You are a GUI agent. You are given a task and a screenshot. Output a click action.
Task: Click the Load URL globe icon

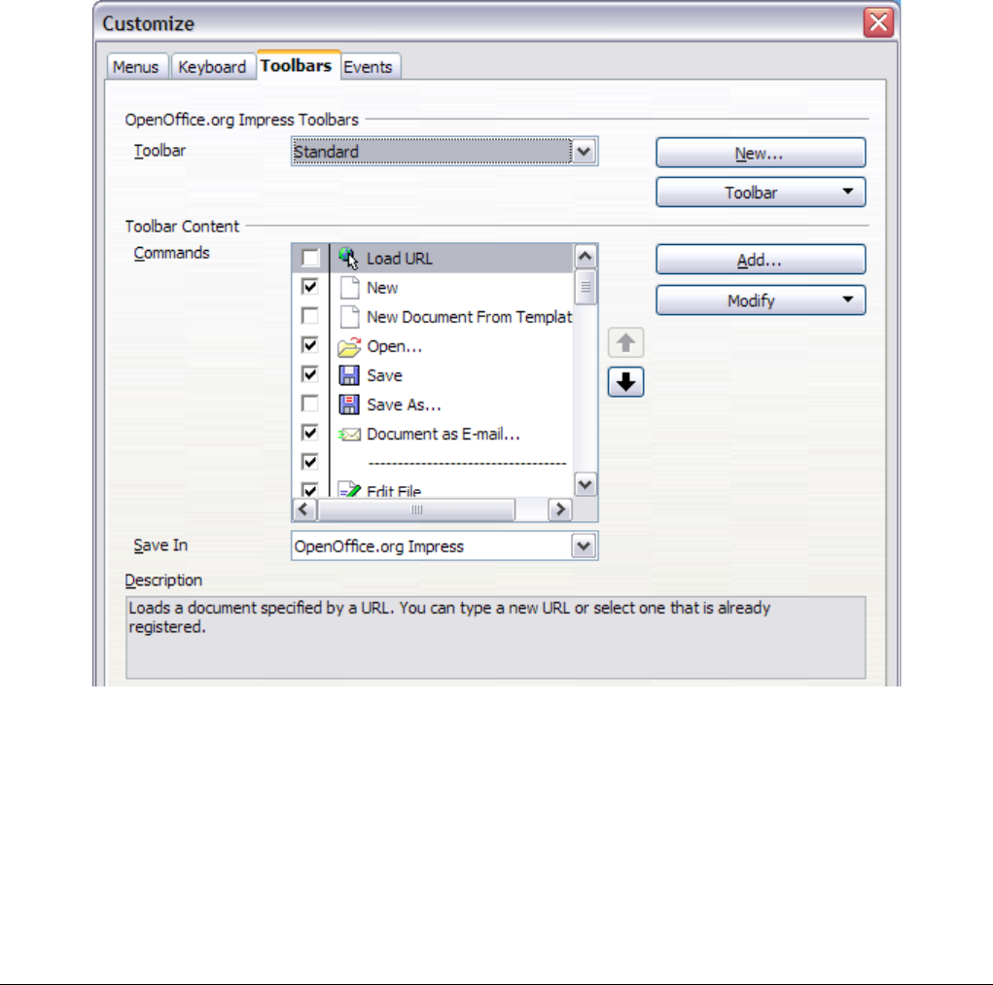348,259
